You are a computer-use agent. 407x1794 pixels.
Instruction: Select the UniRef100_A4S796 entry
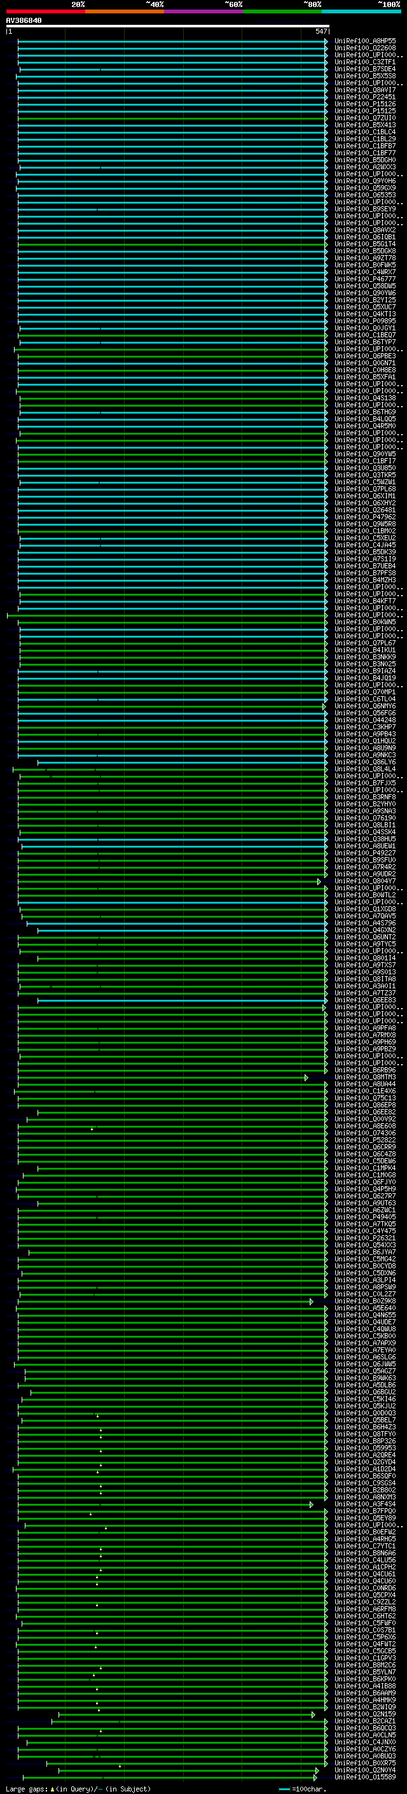tap(365, 923)
